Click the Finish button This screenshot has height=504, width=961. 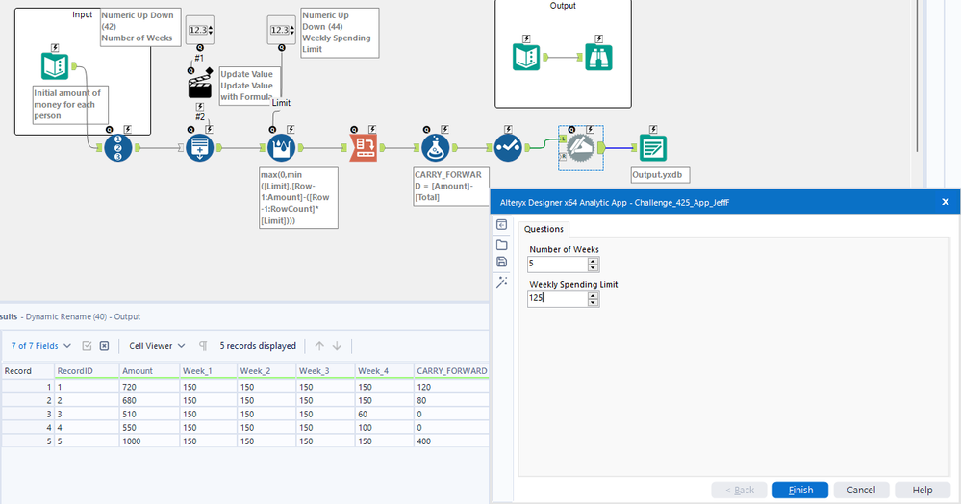coord(799,490)
